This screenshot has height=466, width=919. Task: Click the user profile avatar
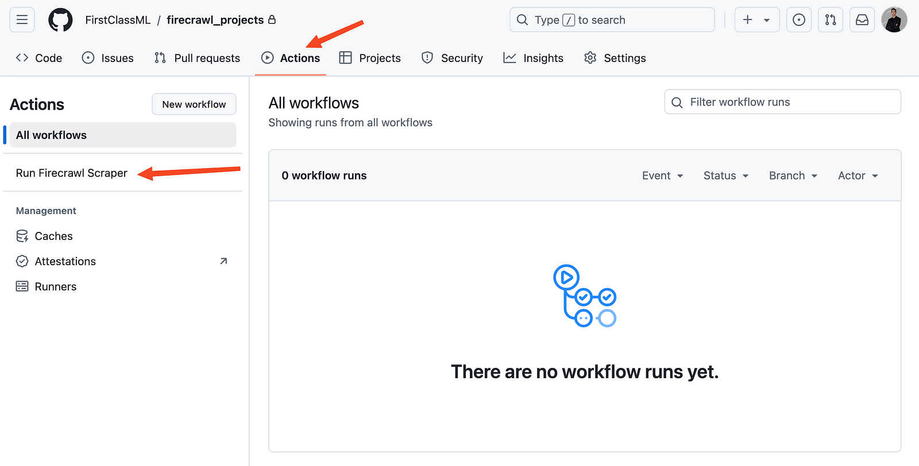pos(894,20)
